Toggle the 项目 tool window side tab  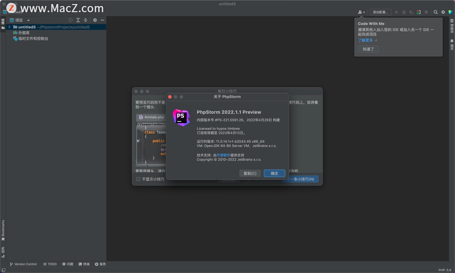[3, 24]
